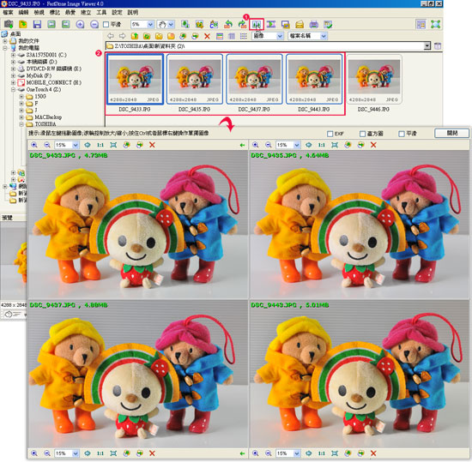Click the red X delete icon in navigation bar

click(207, 36)
